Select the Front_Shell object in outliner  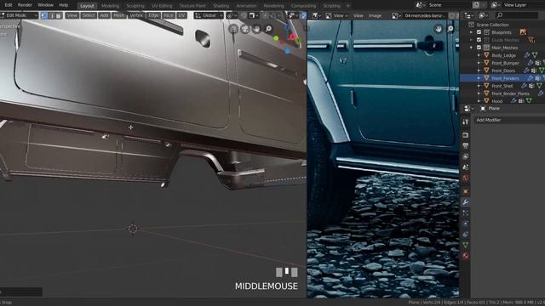coord(502,86)
